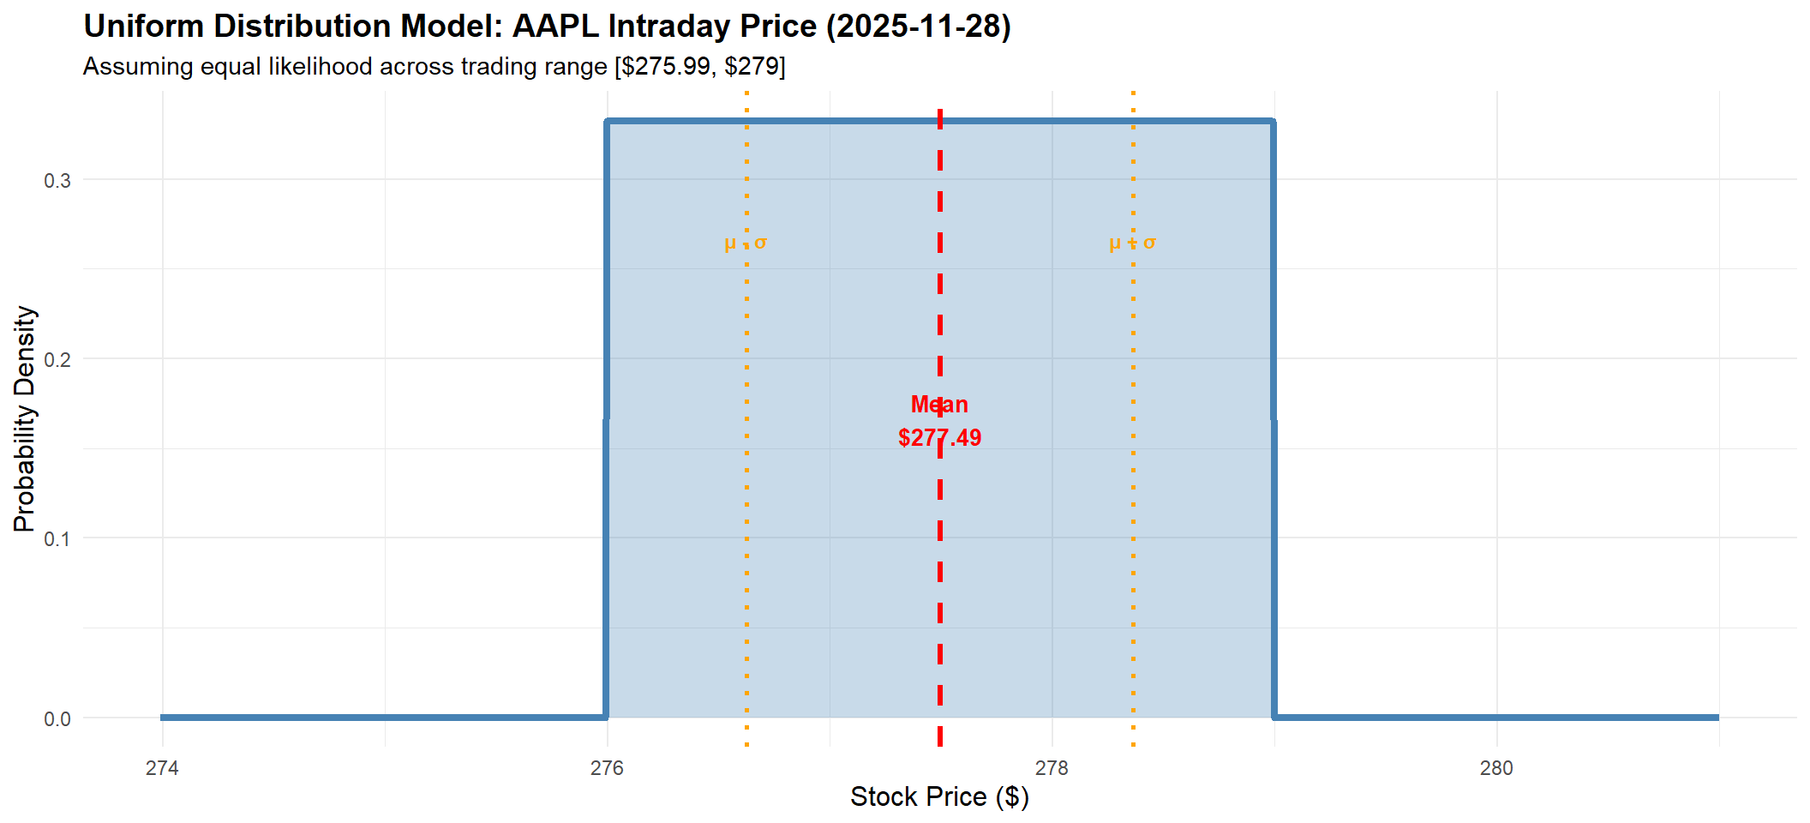Click the 276 tick label on x-axis

pyautogui.click(x=607, y=768)
